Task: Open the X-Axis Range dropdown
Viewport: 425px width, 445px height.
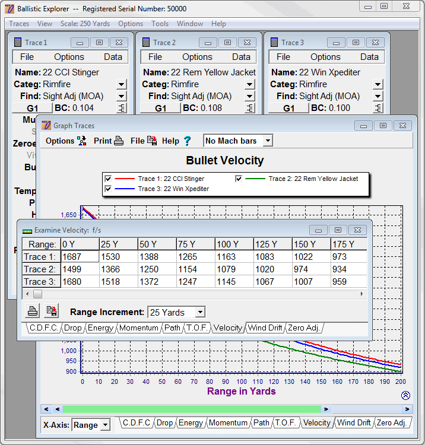Action: click(x=105, y=425)
